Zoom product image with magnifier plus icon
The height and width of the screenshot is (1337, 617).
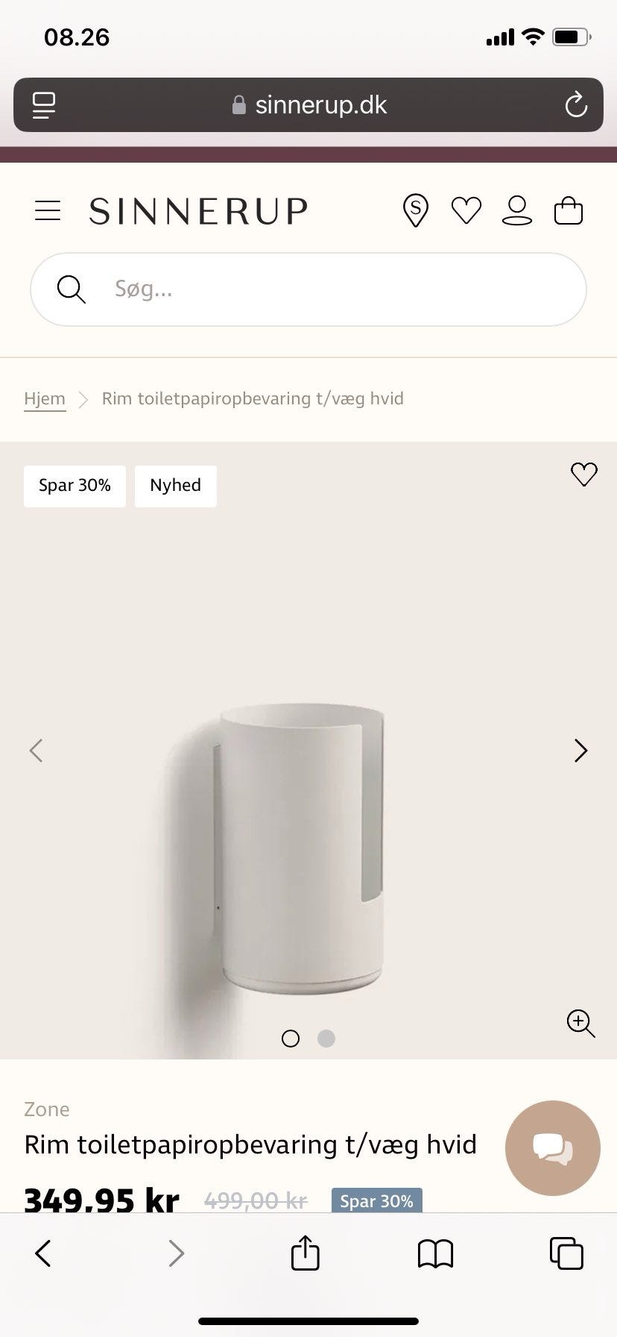click(580, 1024)
